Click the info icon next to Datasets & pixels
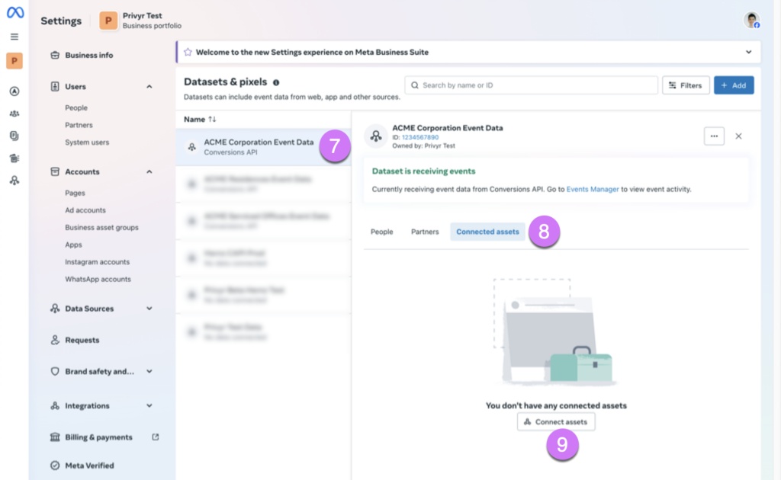 pyautogui.click(x=276, y=82)
